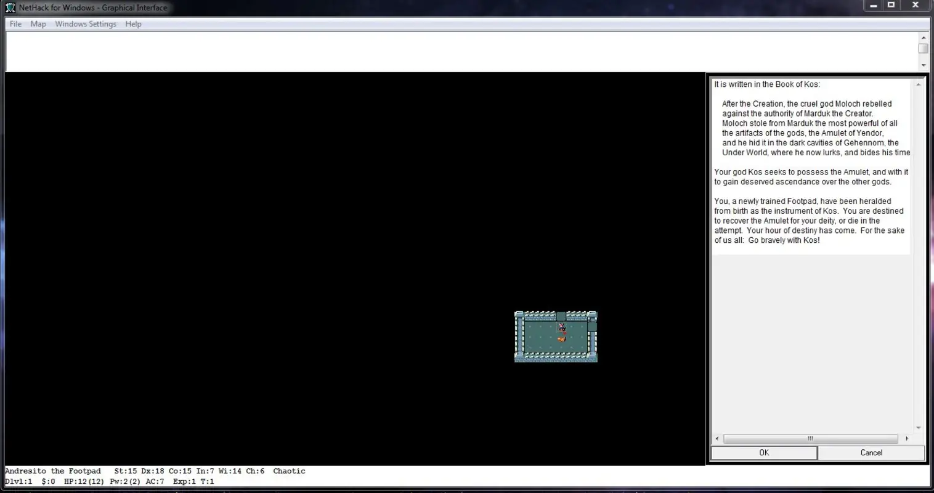934x493 pixels.
Task: Open the Map menu
Action: tap(38, 23)
